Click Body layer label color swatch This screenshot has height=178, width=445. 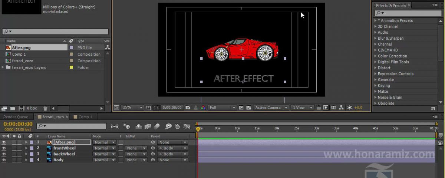click(x=32, y=160)
